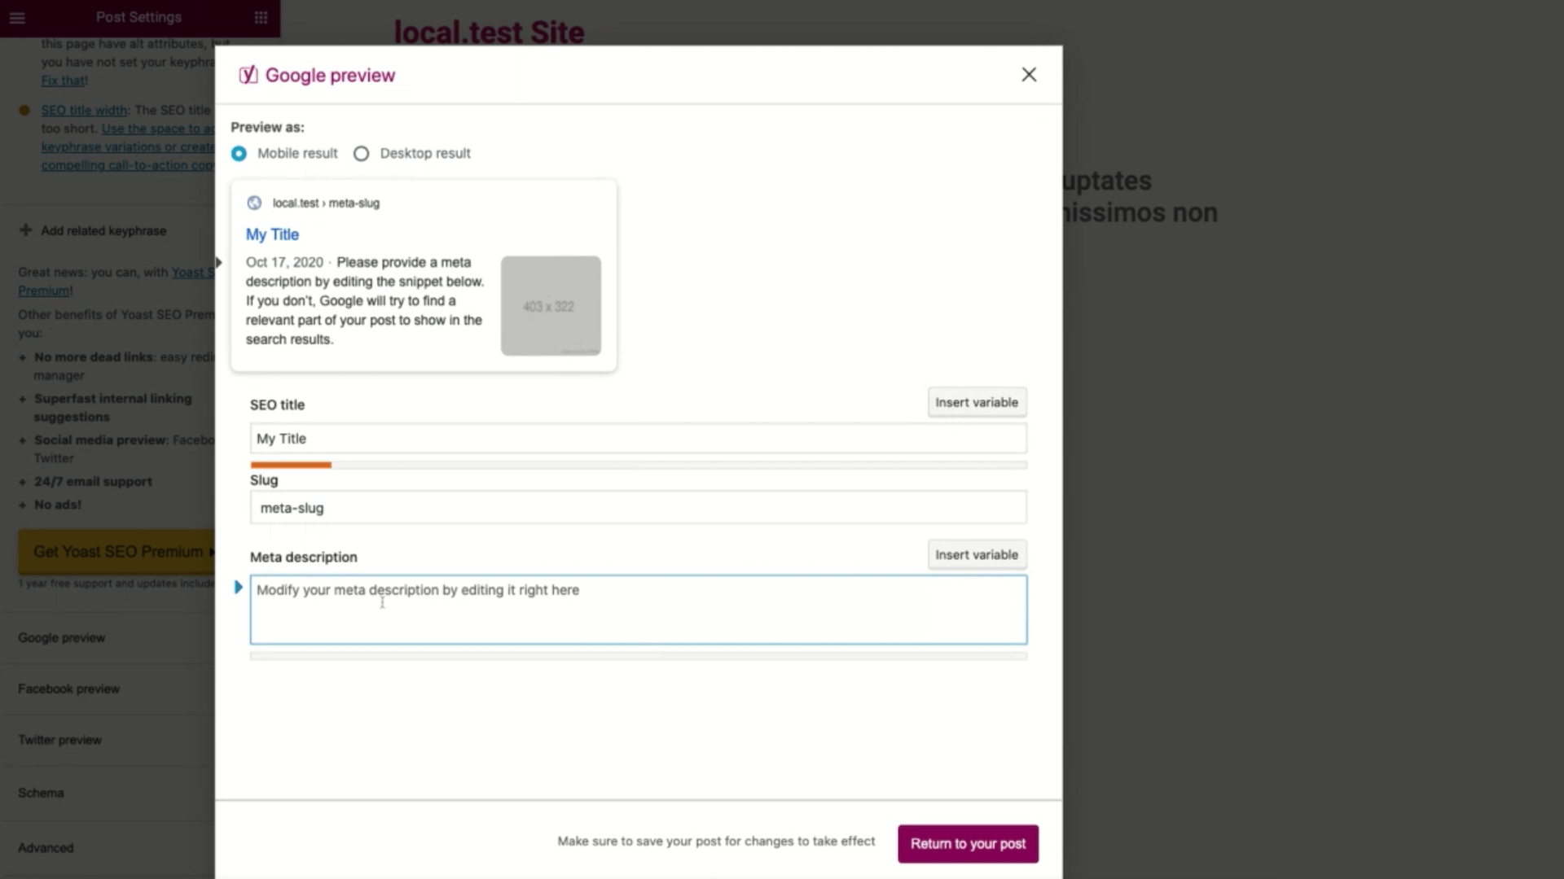Expand the Schema section in the sidebar
Image resolution: width=1564 pixels, height=879 pixels.
41,793
